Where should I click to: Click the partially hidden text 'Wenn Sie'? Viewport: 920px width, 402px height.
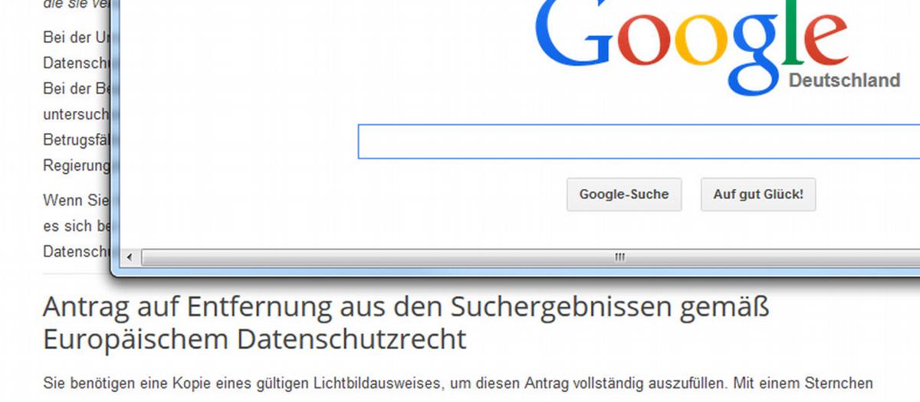tap(76, 201)
